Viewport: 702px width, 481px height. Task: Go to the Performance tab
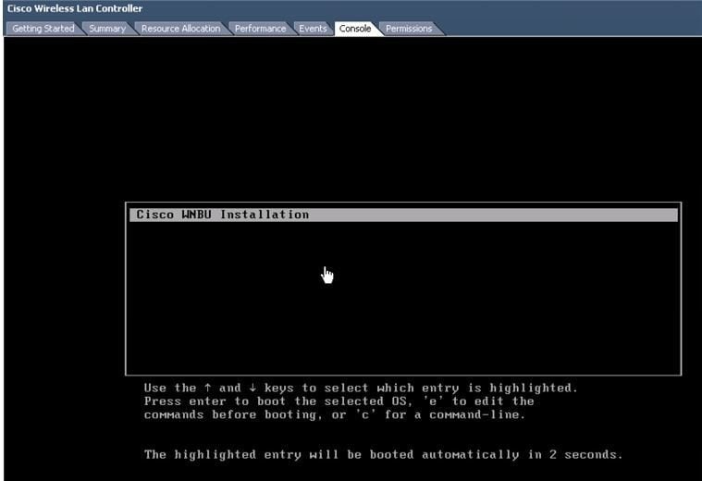coord(260,29)
